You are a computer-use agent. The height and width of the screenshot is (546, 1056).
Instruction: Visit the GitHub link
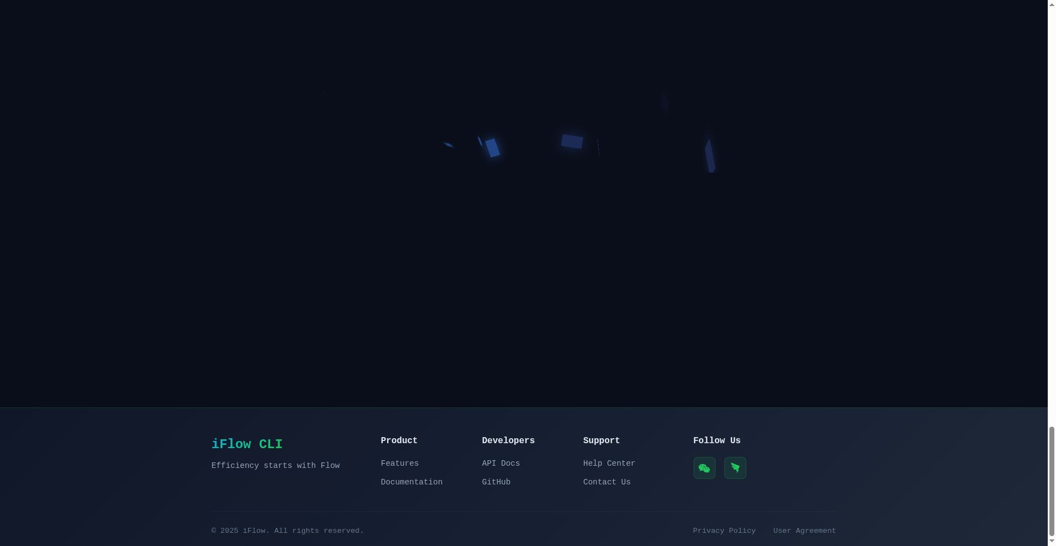click(x=496, y=482)
